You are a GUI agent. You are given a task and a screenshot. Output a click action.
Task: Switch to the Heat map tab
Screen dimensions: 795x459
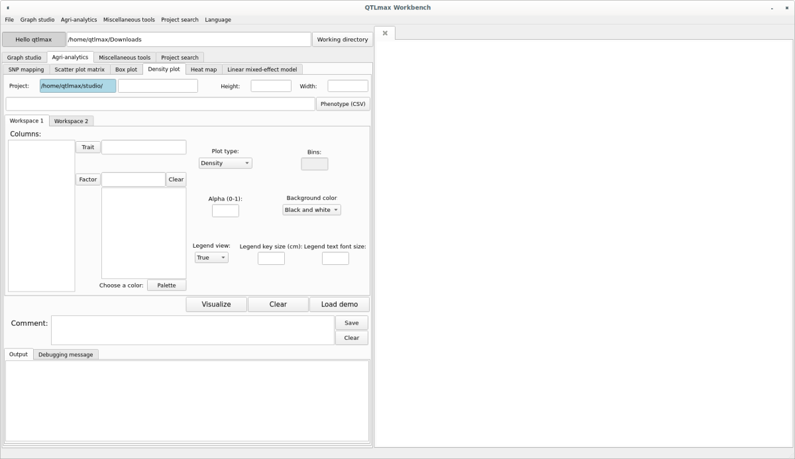click(x=203, y=70)
